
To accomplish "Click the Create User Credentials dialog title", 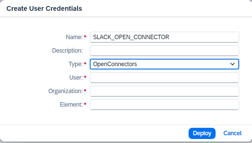I will click(x=44, y=8).
